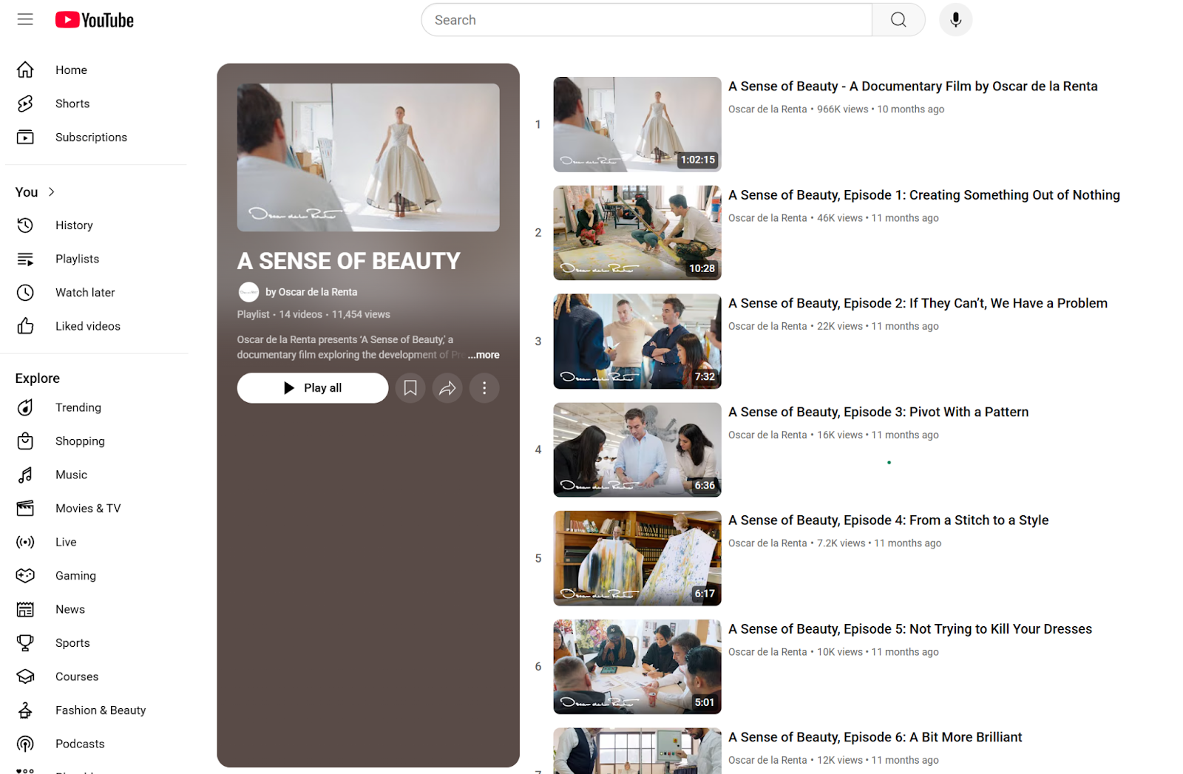
Task: Start voice search with microphone
Action: coord(955,20)
